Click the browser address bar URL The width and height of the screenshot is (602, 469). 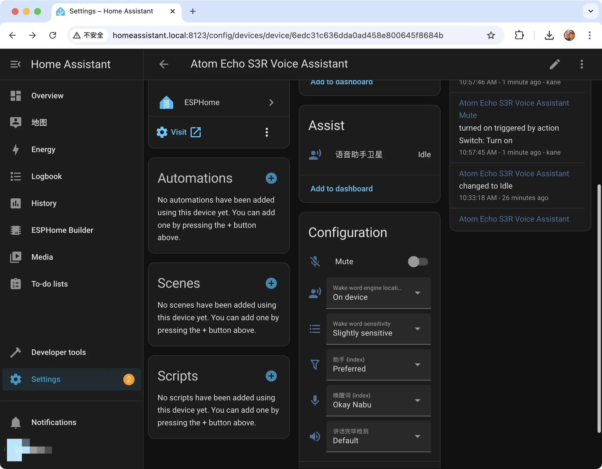click(277, 35)
